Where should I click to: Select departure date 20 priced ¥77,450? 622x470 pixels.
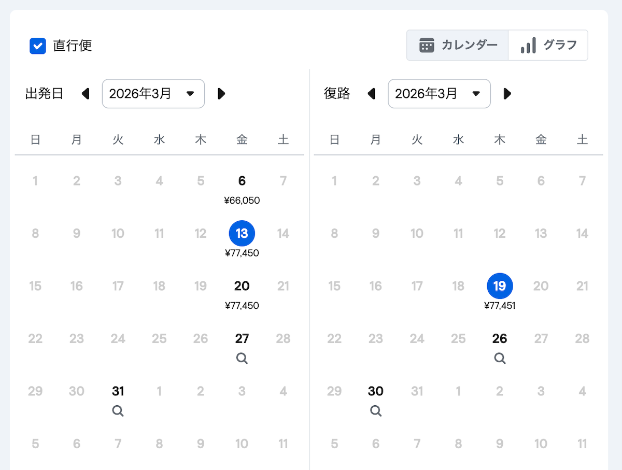point(242,286)
